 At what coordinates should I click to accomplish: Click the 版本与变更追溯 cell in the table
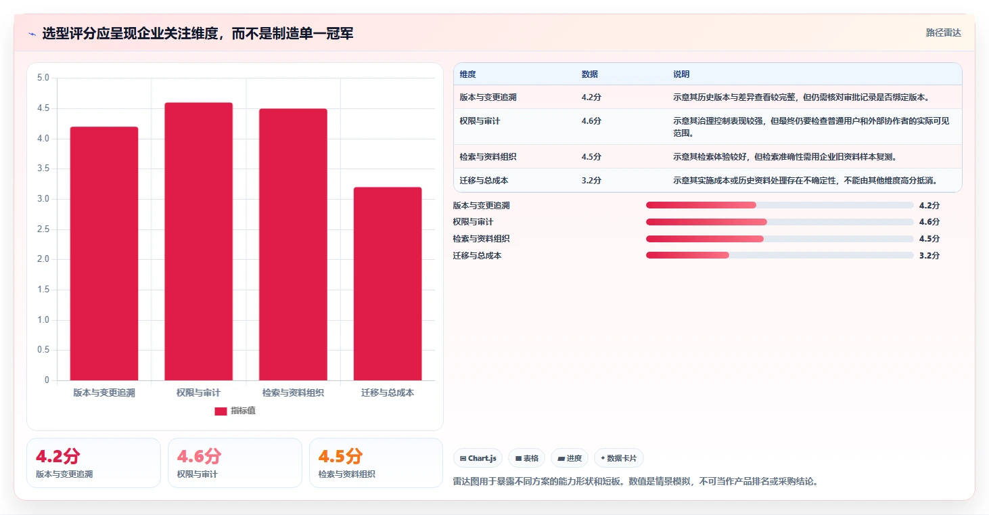(488, 97)
